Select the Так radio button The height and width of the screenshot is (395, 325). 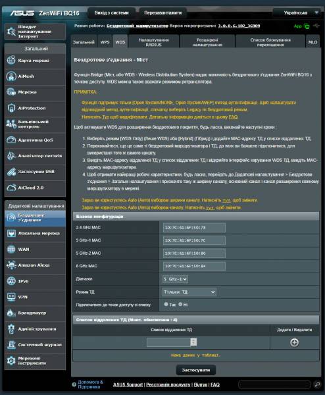point(166,304)
